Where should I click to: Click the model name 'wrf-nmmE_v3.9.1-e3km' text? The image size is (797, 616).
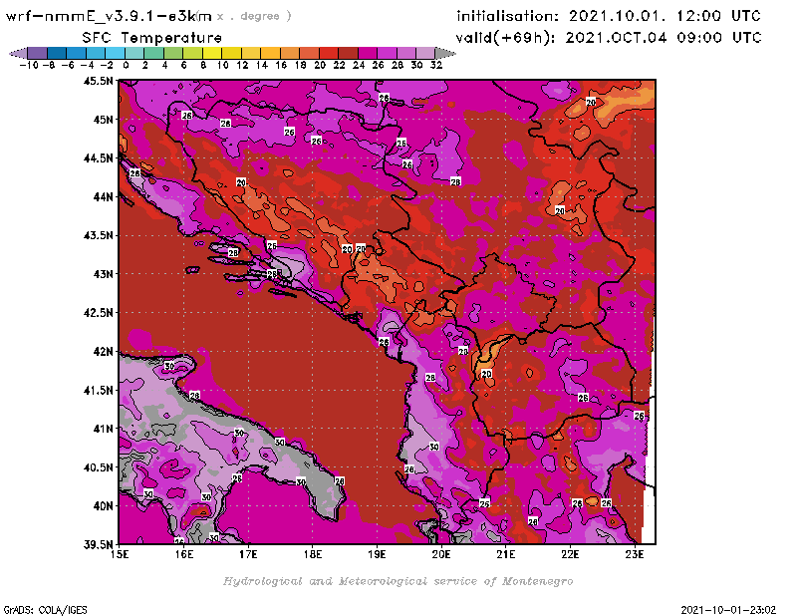109,16
